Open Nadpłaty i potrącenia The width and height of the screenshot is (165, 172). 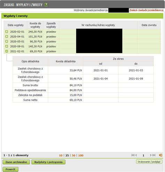click(48, 162)
